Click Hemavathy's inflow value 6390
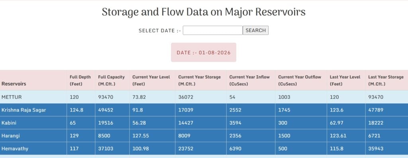Viewport: 408px width, 158px height. (235, 148)
